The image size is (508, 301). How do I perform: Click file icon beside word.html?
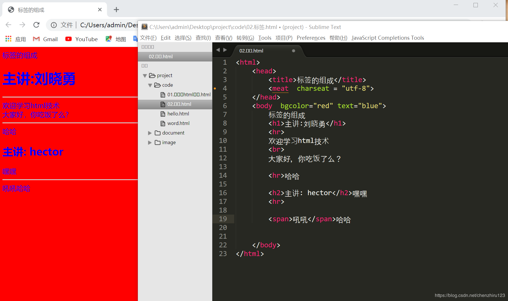click(163, 124)
